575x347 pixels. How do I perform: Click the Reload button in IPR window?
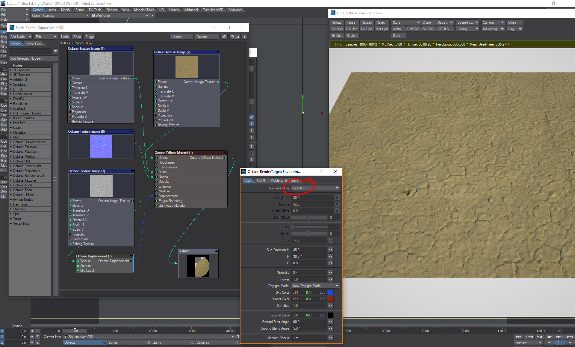coord(336,22)
